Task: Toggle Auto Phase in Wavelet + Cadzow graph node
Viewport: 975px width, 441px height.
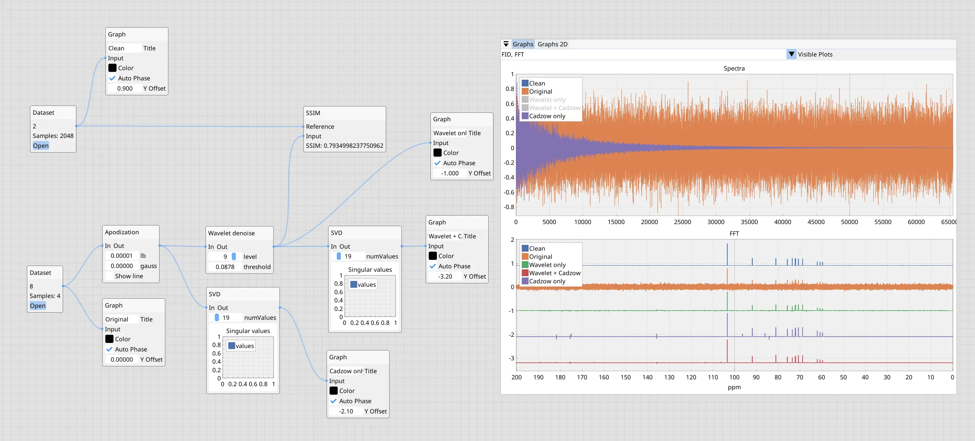Action: coord(432,266)
